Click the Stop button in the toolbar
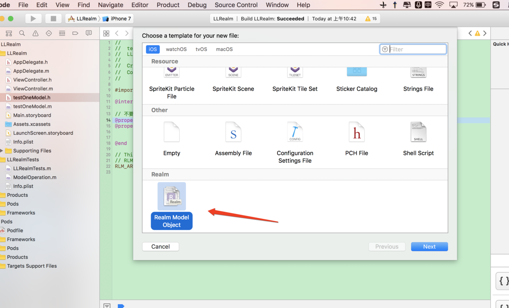Image resolution: width=509 pixels, height=308 pixels. (53, 18)
